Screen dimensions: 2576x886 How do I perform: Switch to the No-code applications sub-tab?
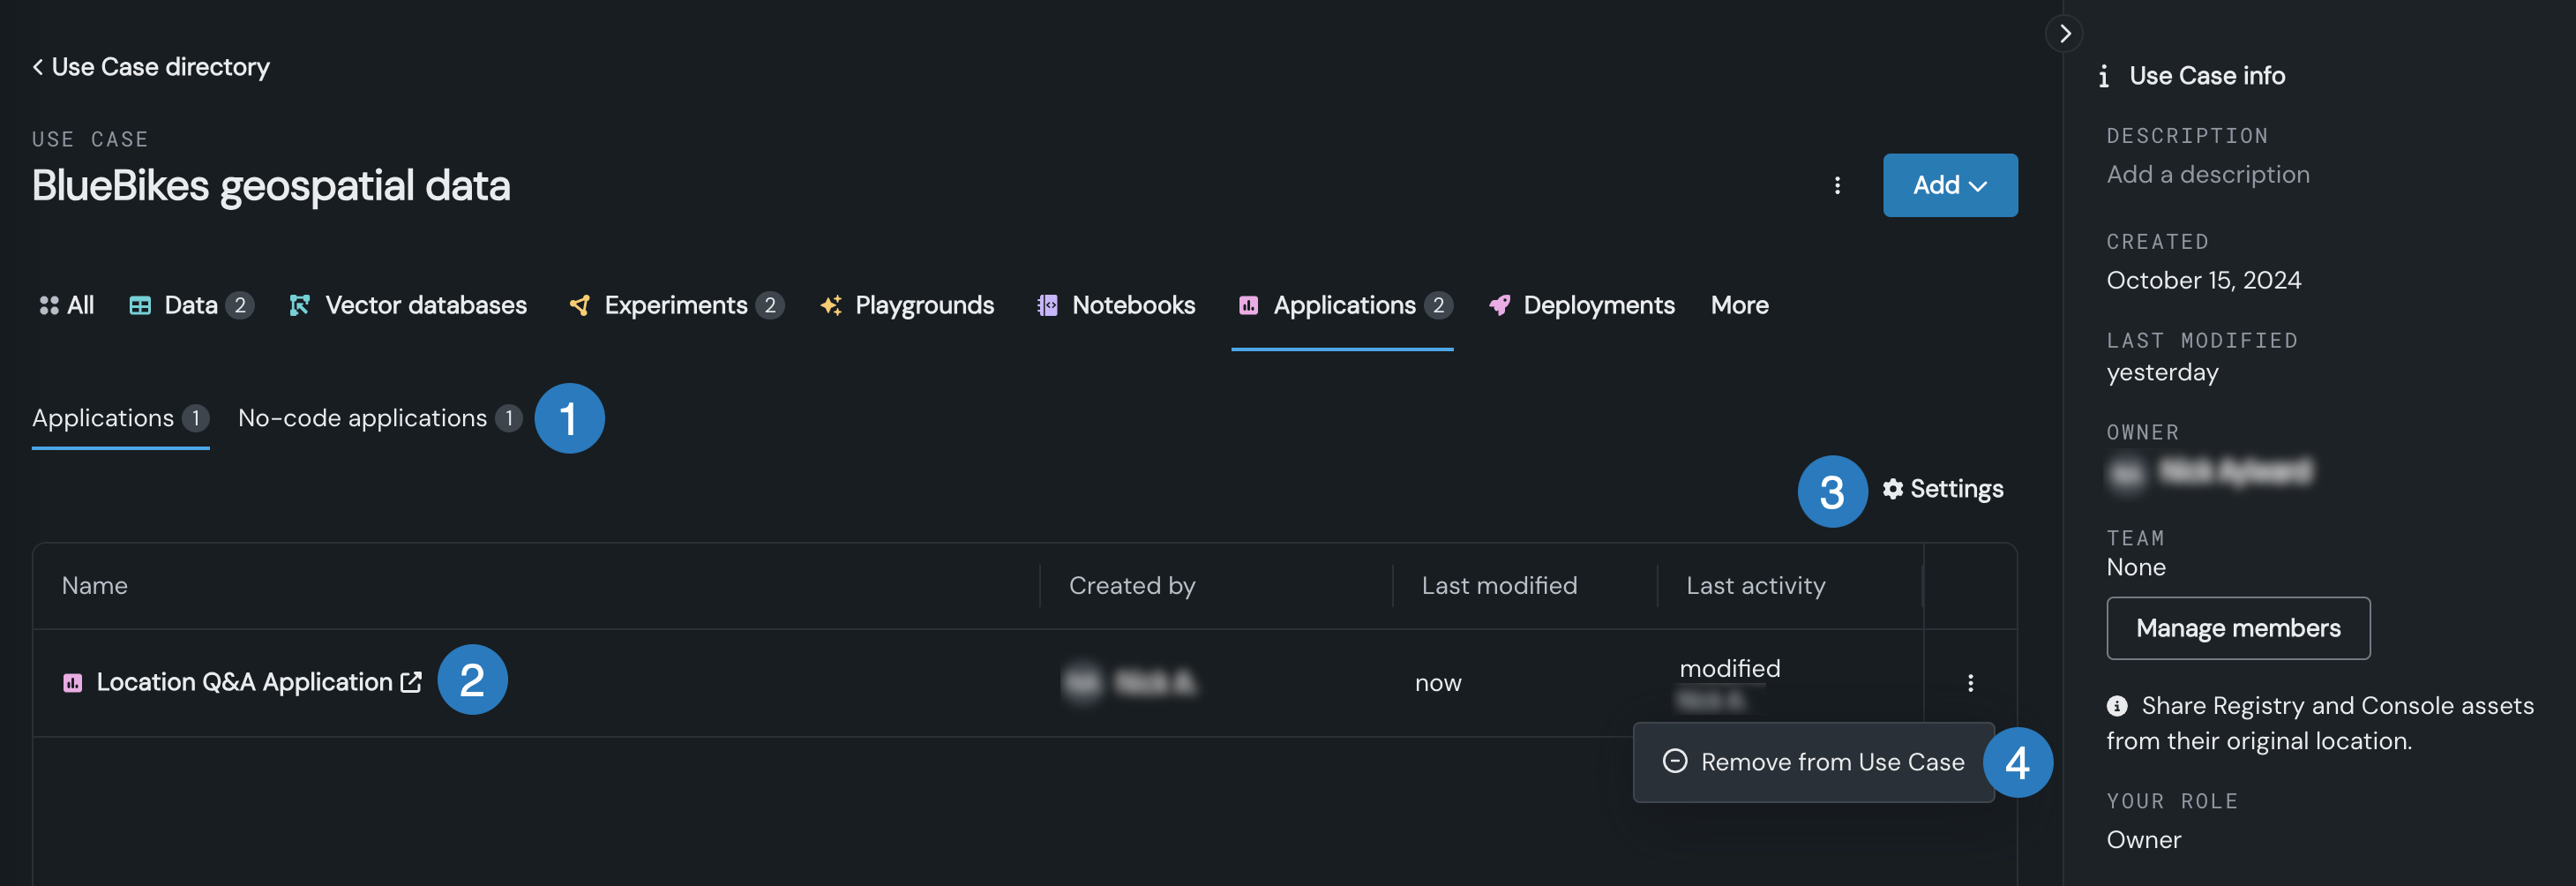point(362,418)
